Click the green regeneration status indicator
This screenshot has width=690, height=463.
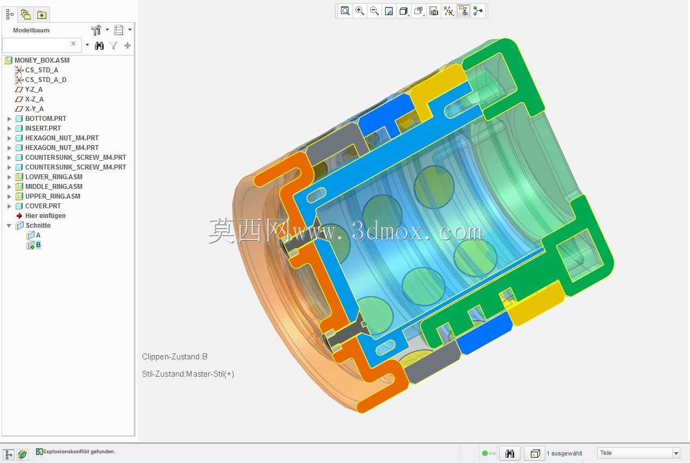click(x=484, y=453)
